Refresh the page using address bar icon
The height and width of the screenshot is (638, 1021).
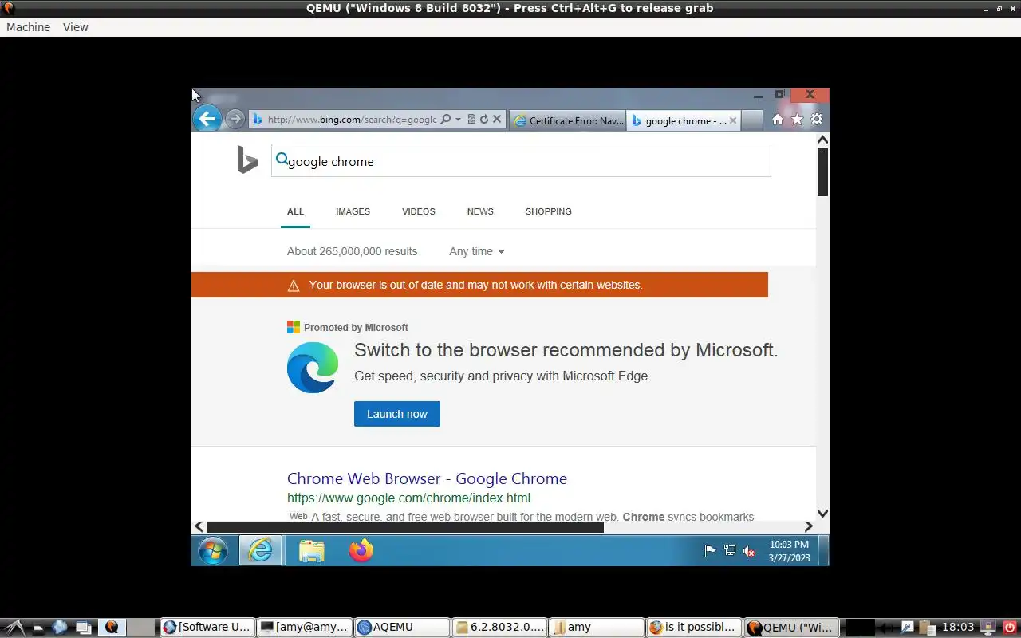pos(483,120)
